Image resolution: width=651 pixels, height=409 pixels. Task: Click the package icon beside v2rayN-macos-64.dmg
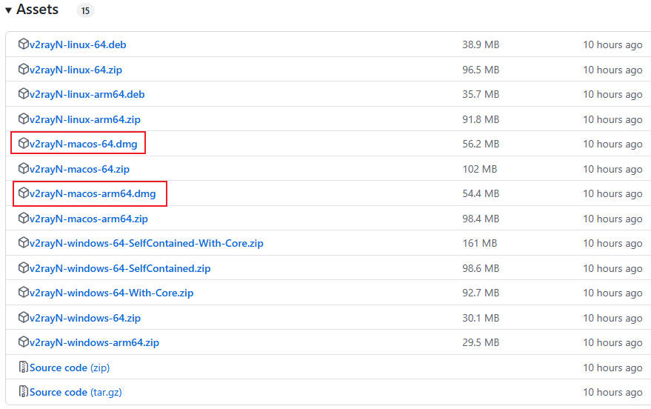click(24, 143)
